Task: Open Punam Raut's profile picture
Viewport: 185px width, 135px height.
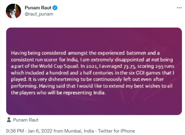Action: tap(13, 11)
